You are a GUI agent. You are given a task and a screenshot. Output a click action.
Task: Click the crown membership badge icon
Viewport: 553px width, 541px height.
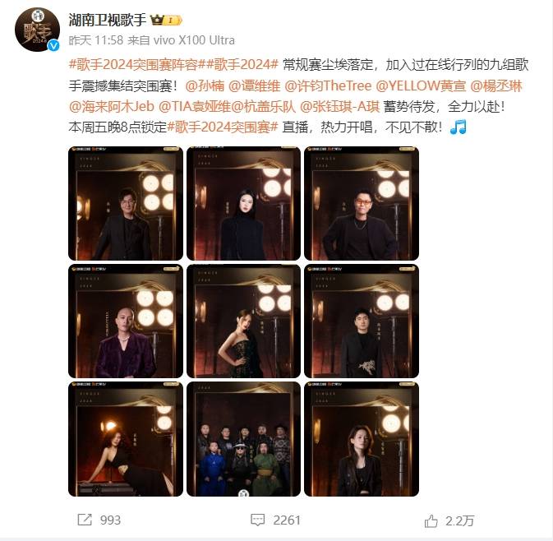(166, 20)
